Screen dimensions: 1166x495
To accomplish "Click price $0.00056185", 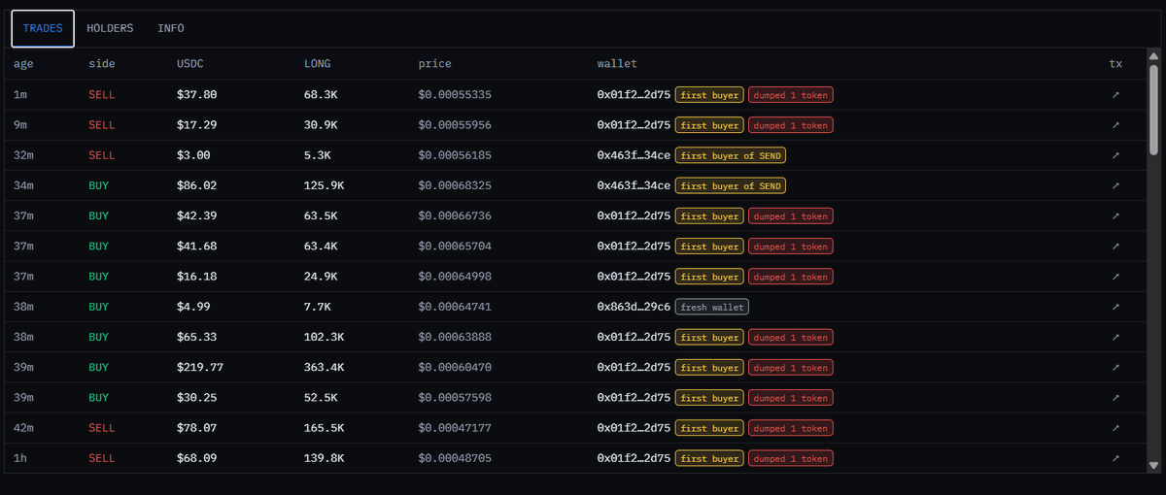I will [x=456, y=155].
